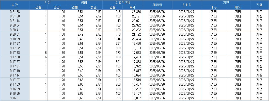This screenshot has height=101, width=269.
Task: Select the 만기 group header
Action: [x=48, y=2]
